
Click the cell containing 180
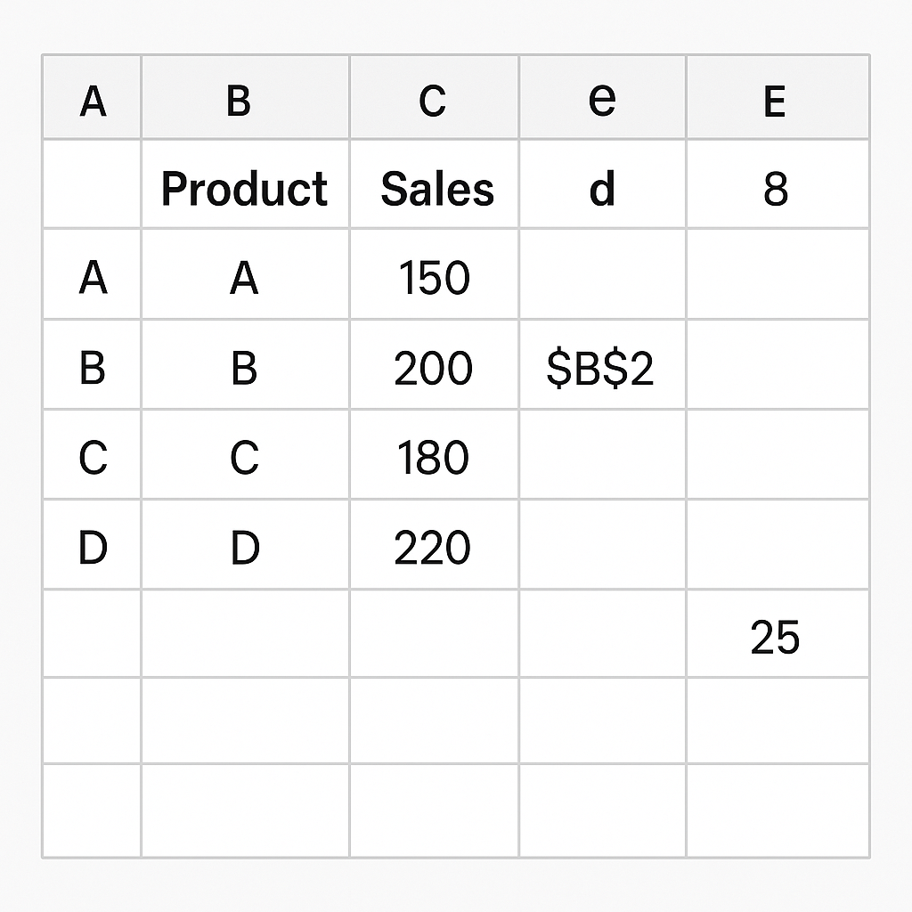(x=434, y=454)
